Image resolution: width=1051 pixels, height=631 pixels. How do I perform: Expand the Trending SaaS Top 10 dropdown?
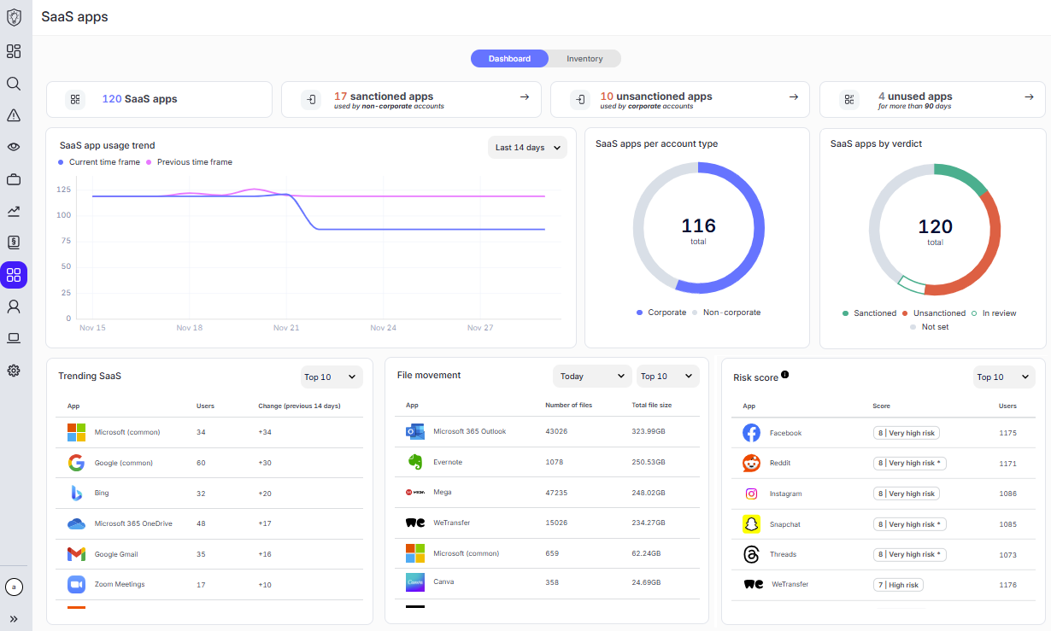point(332,377)
